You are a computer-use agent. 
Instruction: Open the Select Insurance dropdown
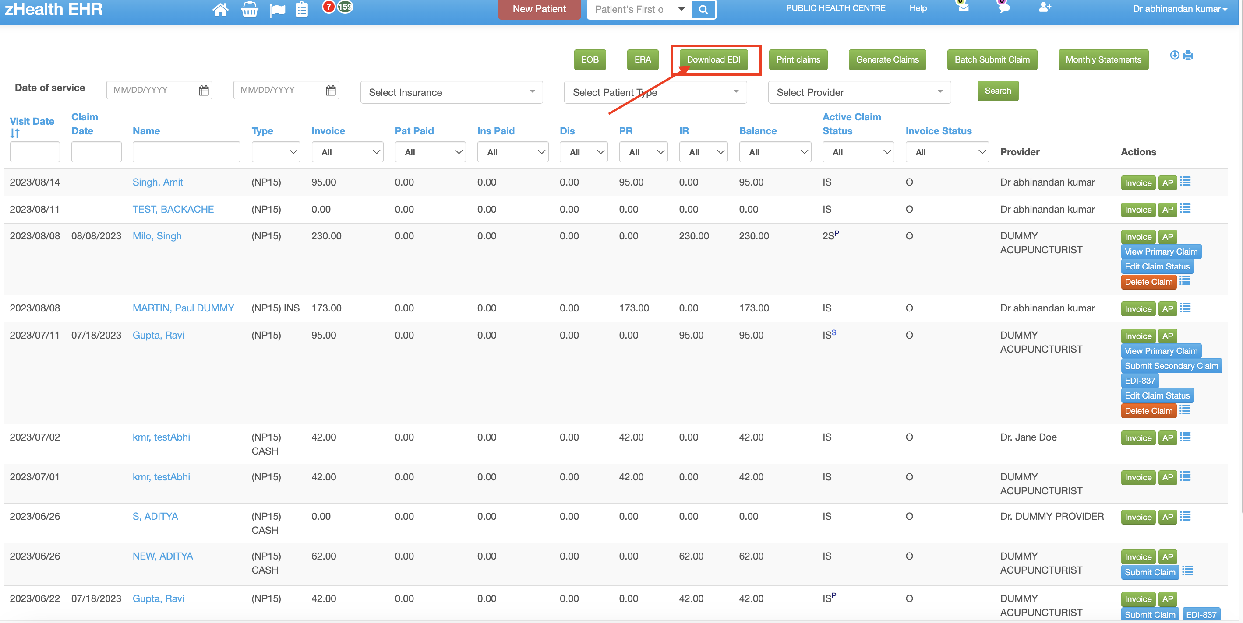[x=451, y=92]
